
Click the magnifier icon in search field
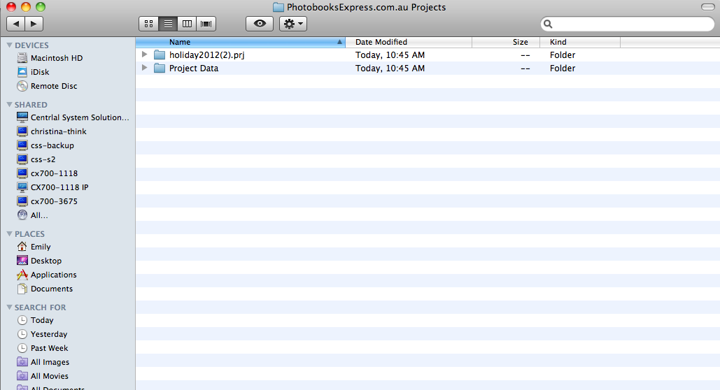pyautogui.click(x=548, y=24)
